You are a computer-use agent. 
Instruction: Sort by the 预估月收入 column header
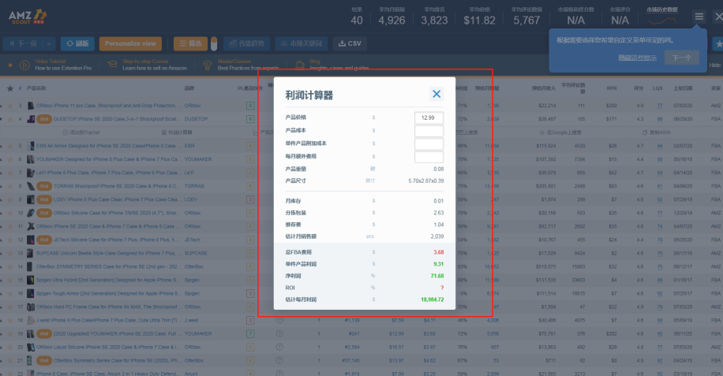click(x=544, y=88)
